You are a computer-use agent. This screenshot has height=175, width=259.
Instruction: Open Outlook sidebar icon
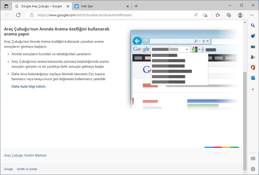[253, 78]
